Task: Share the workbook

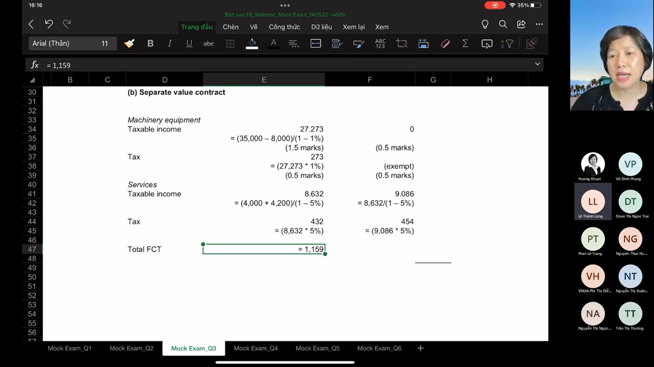Action: [x=521, y=24]
